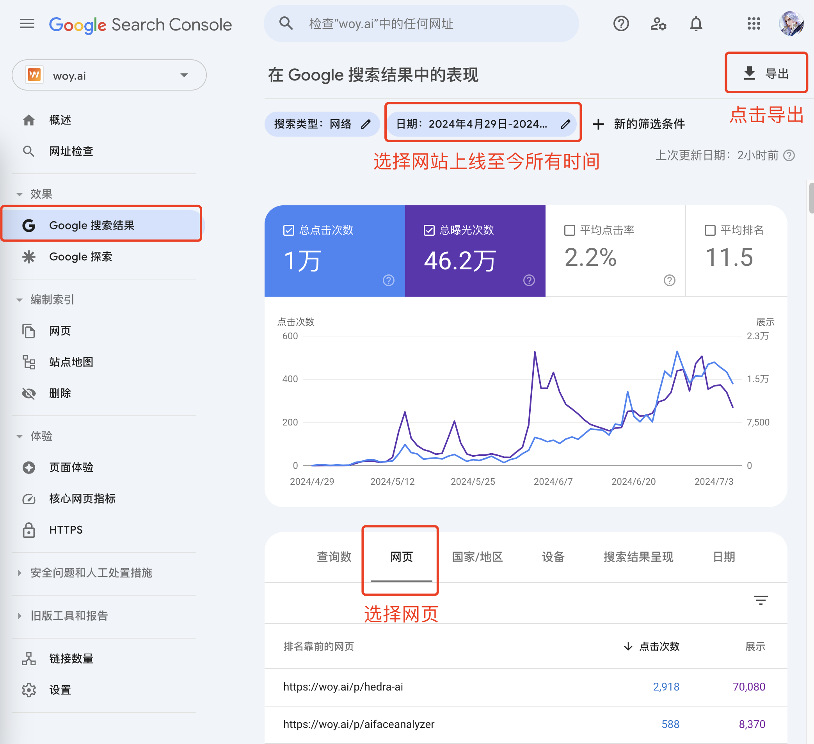Switch to the 设备 tab
814x744 pixels.
pos(553,557)
